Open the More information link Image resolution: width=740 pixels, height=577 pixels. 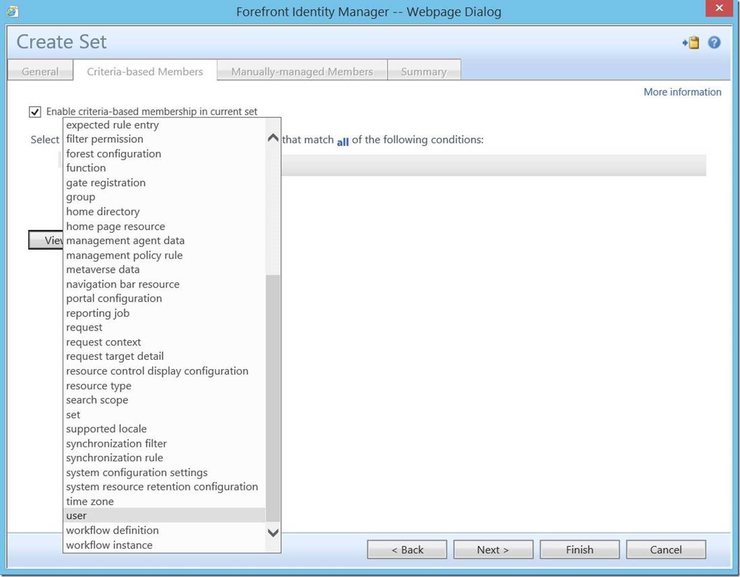pos(682,92)
